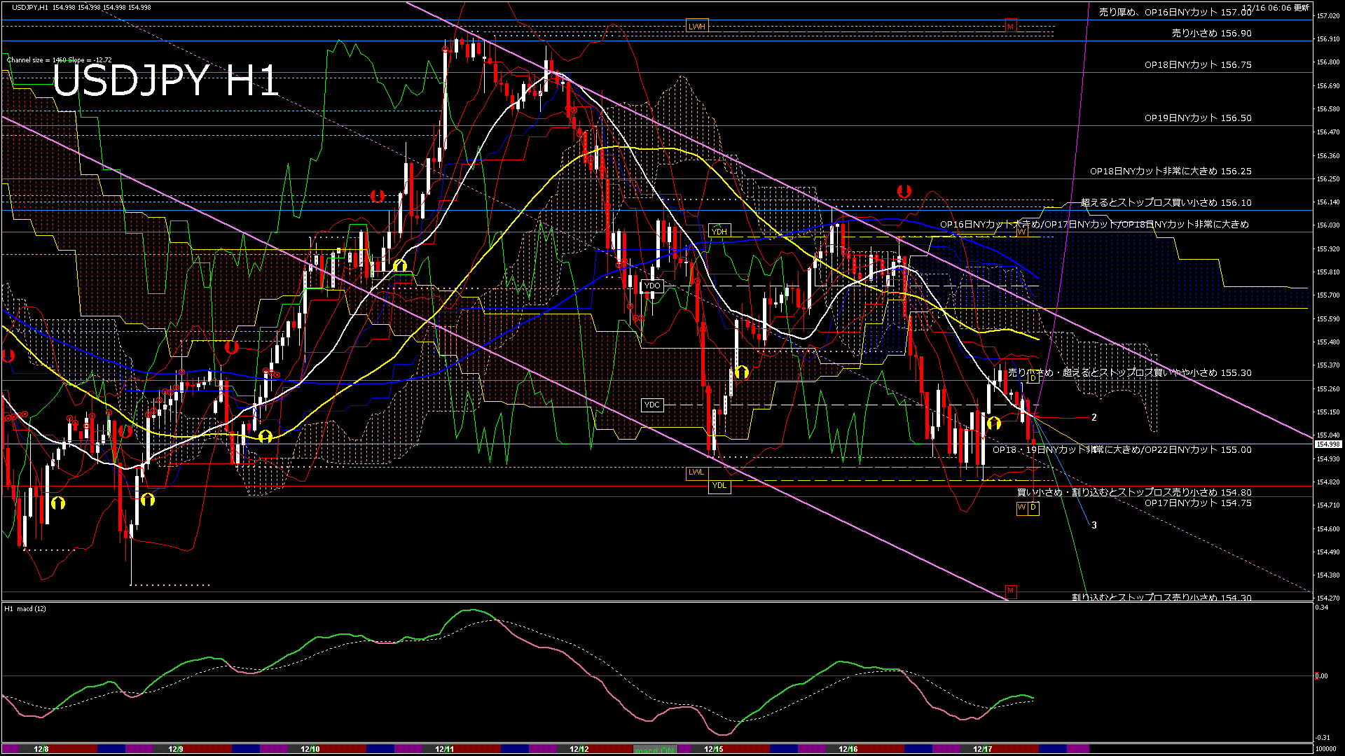Click the red U symbol above the 12/11 peak
Viewport: 1345px width, 756px height.
point(378,195)
